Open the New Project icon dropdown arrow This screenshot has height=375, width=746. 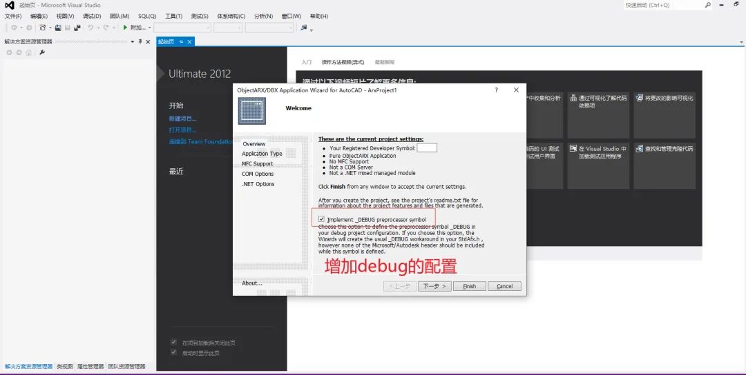50,28
